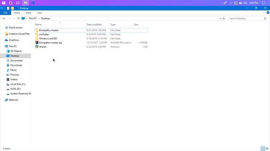
Task: Open network status tray icon
Action: tap(236, 3)
